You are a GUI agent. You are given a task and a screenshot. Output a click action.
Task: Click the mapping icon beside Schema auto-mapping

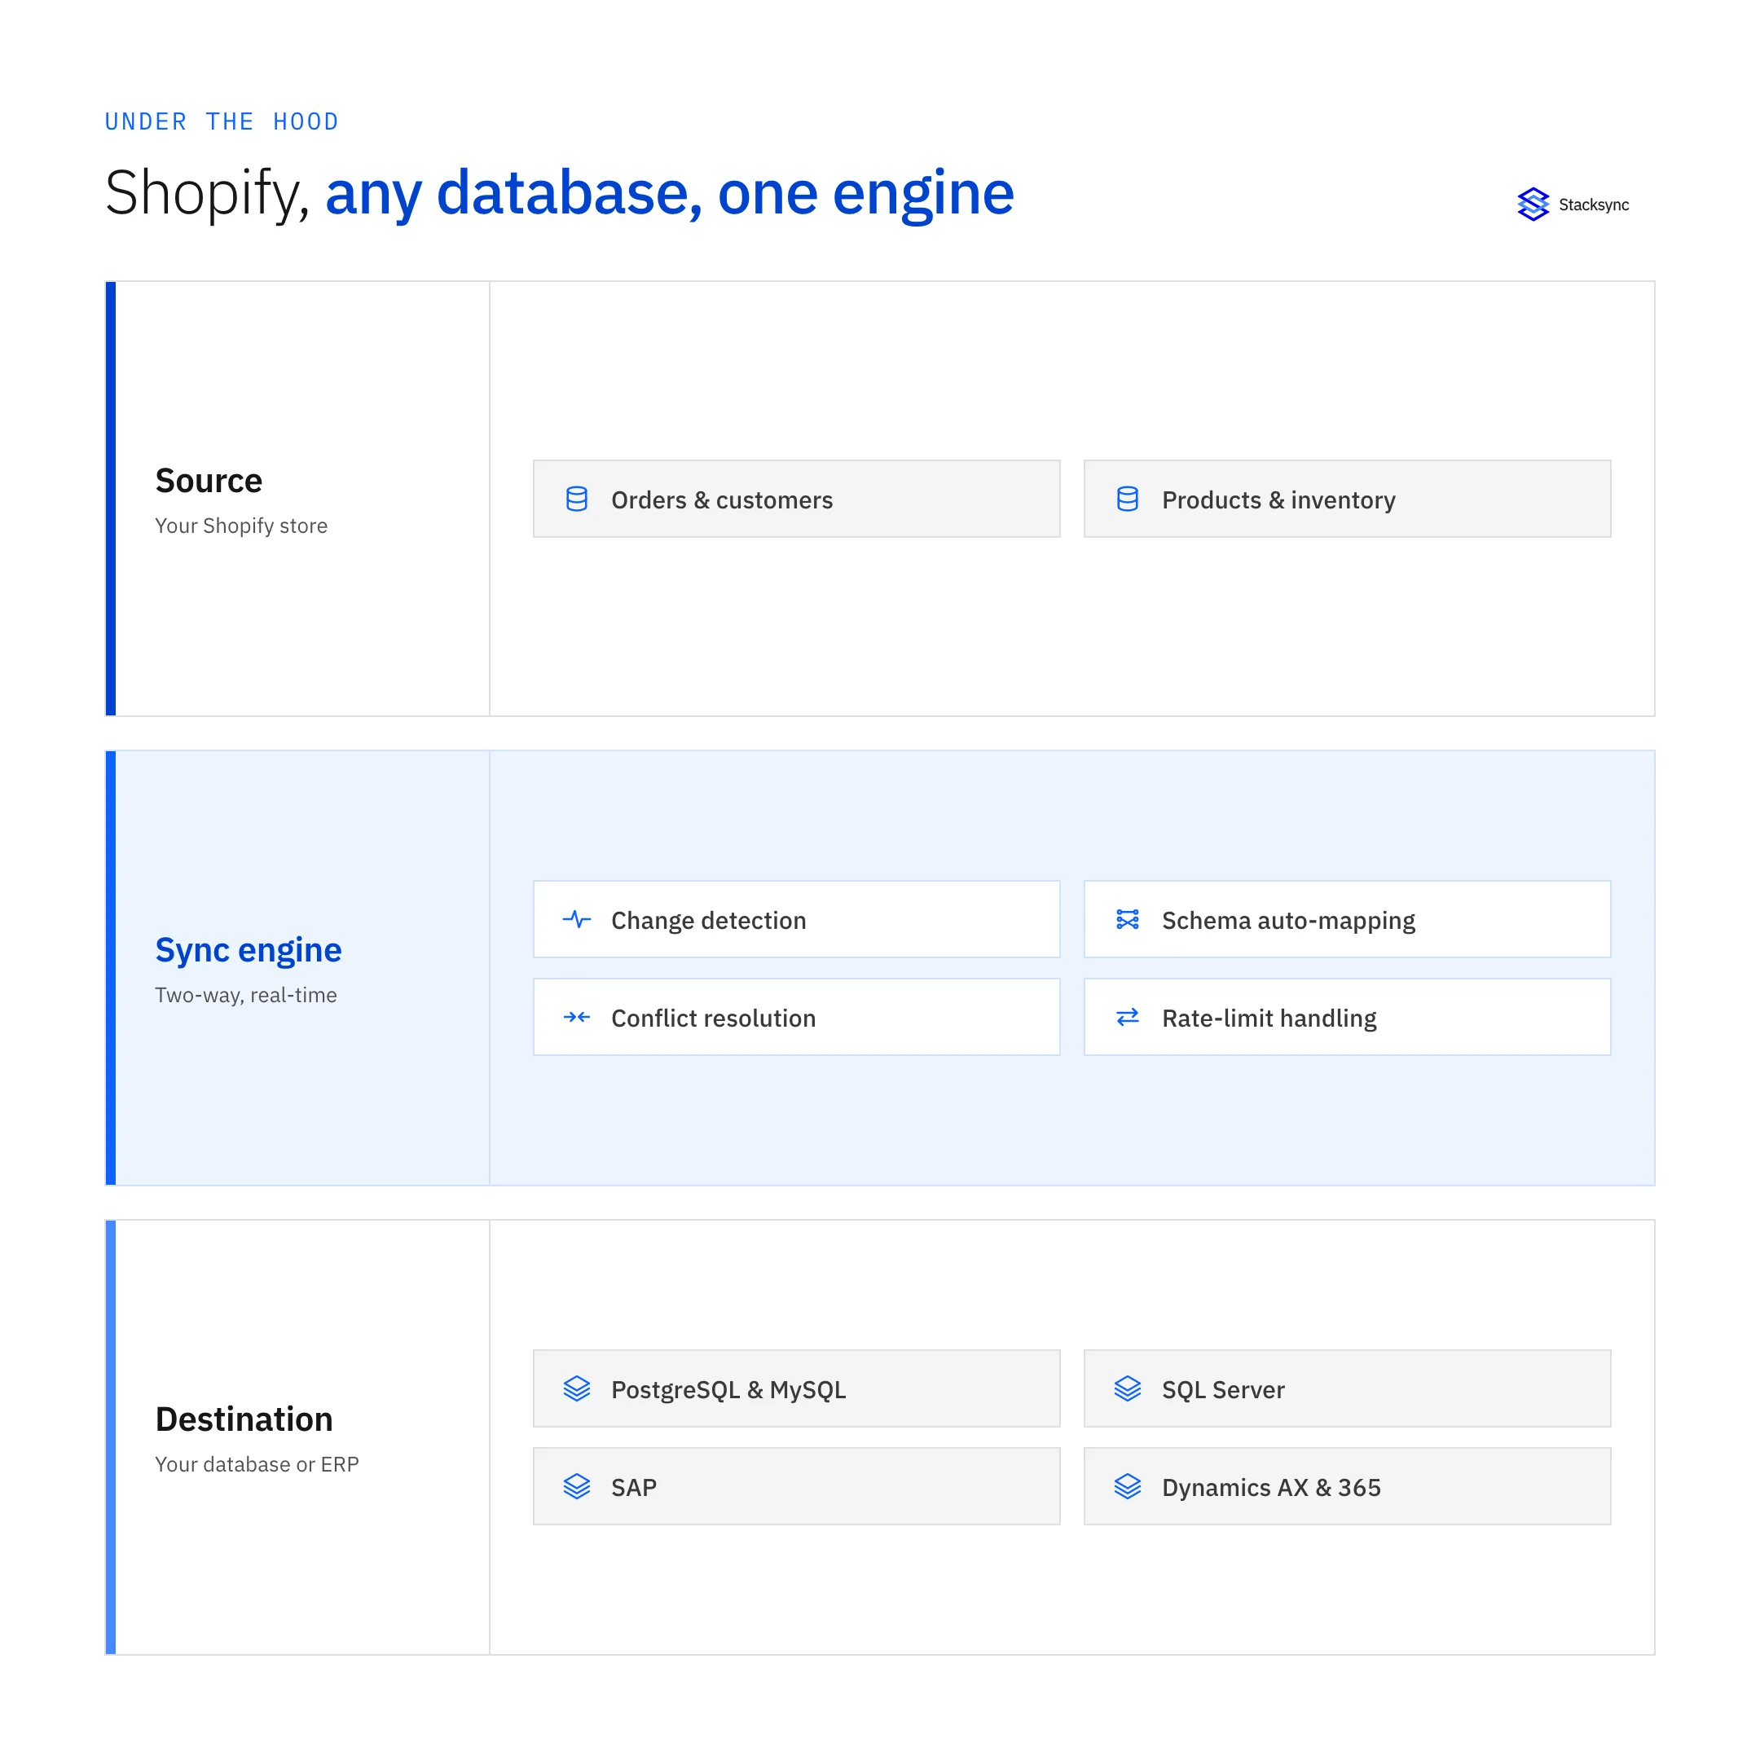[x=1128, y=919]
